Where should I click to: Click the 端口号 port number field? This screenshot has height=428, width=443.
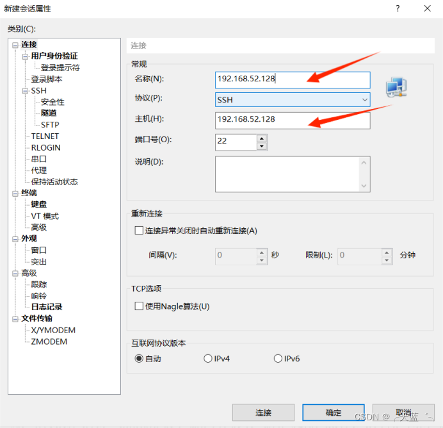click(236, 142)
